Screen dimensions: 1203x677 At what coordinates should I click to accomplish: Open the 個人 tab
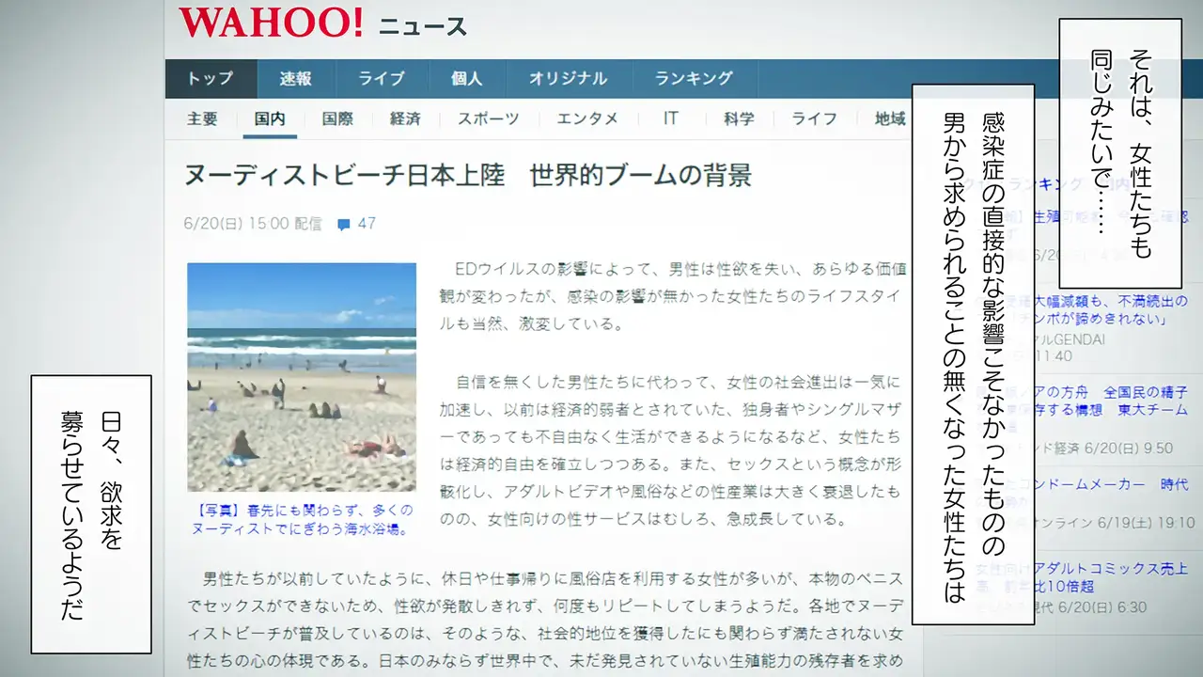[x=466, y=79]
